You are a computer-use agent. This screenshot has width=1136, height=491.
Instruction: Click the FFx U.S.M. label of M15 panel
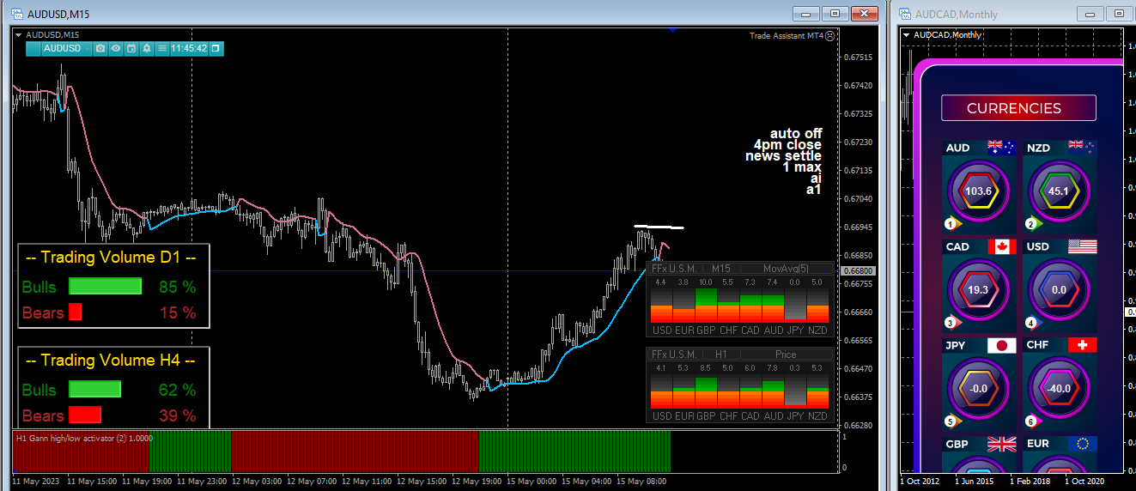(x=673, y=269)
